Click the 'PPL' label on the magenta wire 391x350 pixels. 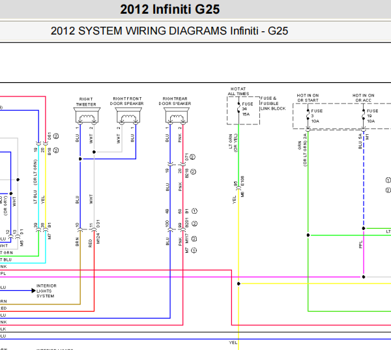(360, 244)
